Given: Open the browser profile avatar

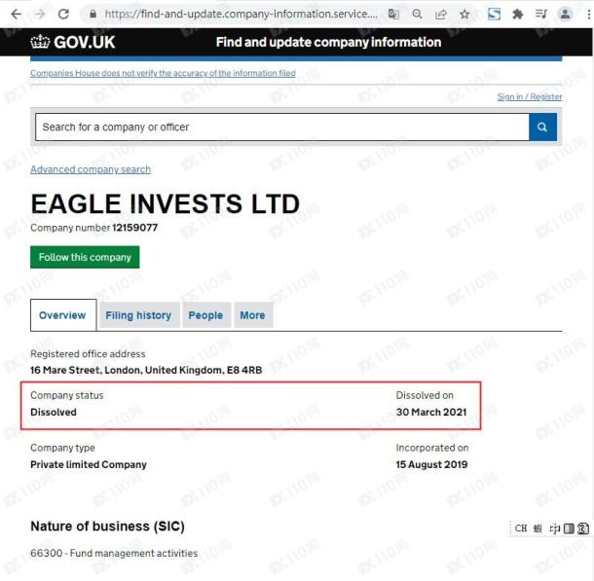Looking at the screenshot, I should pyautogui.click(x=565, y=15).
